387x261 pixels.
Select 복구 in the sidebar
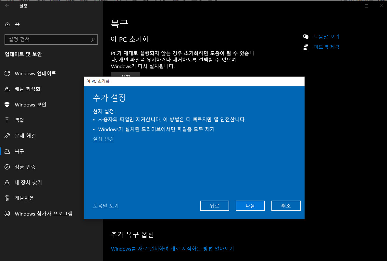(20, 151)
